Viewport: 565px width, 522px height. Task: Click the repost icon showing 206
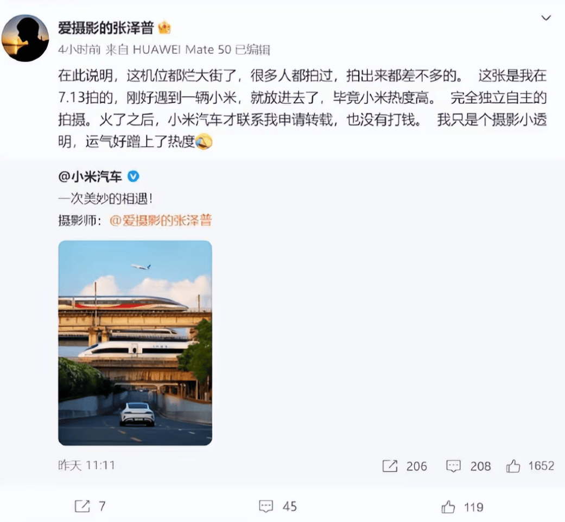coord(390,466)
